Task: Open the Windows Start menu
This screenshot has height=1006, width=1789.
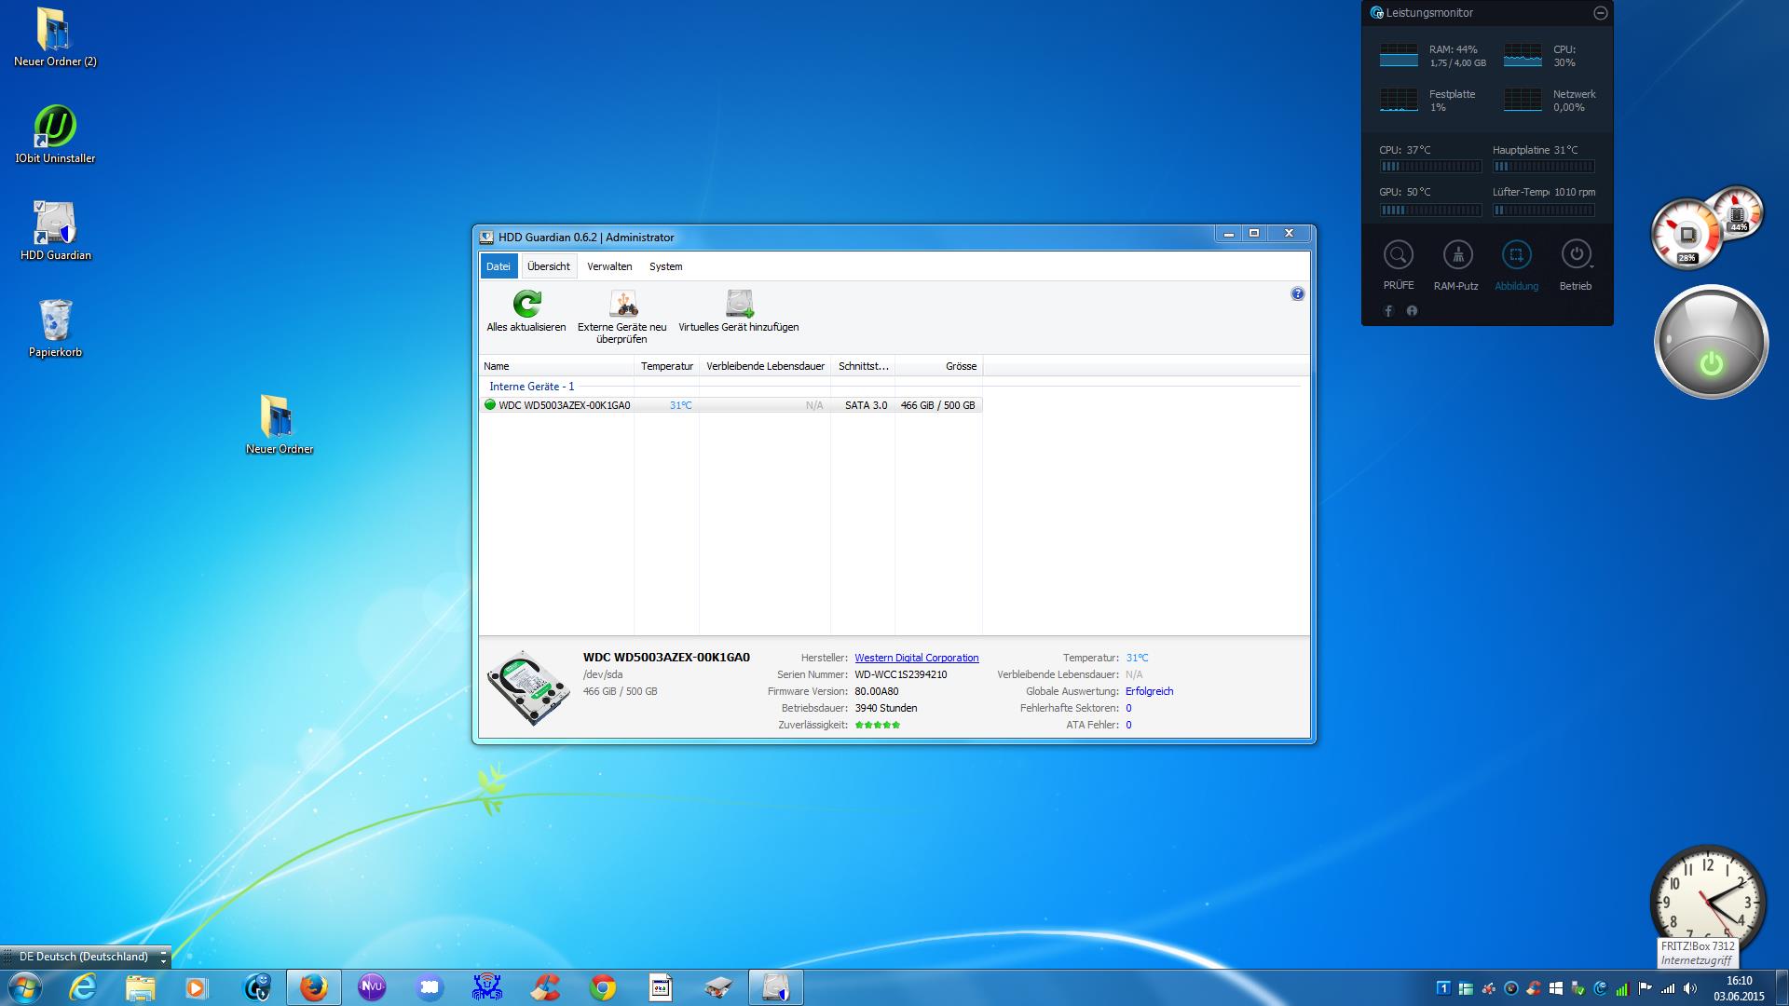Action: coord(24,987)
